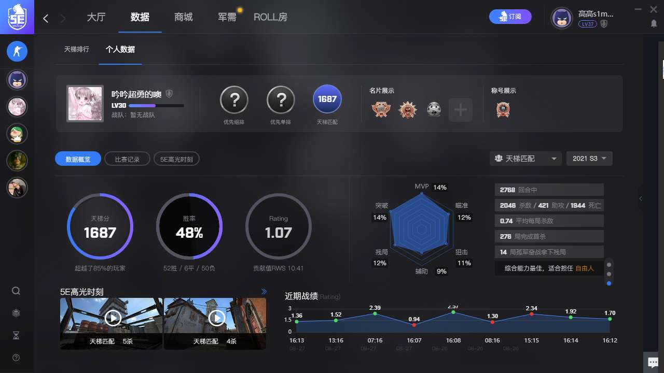Image resolution: width=664 pixels, height=373 pixels.
Task: Open the 2021 S3 season dropdown
Action: pyautogui.click(x=589, y=159)
